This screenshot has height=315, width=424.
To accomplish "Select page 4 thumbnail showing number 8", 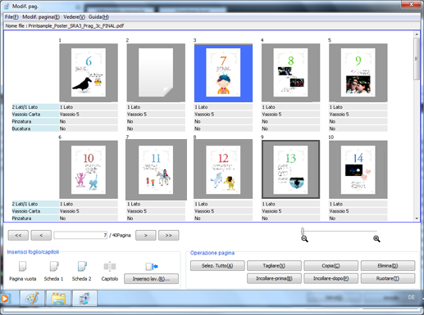I will 290,73.
